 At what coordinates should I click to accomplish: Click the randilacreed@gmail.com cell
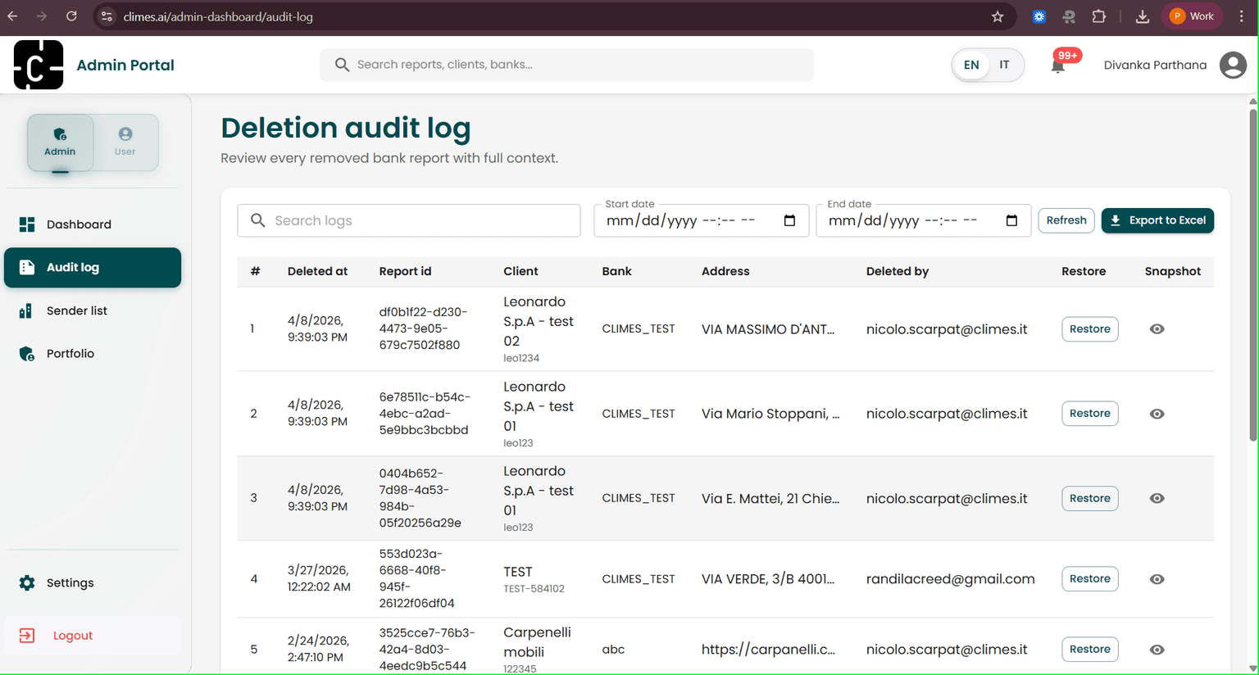(951, 579)
